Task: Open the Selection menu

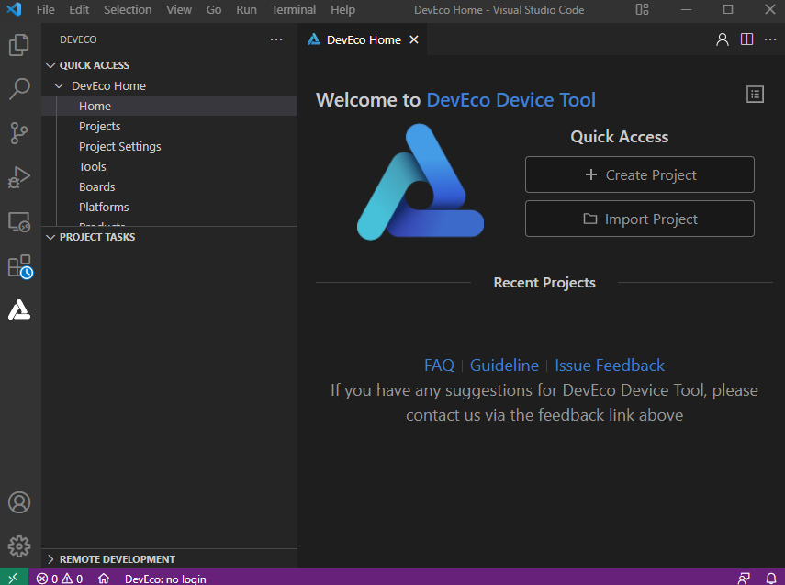Action: point(128,9)
